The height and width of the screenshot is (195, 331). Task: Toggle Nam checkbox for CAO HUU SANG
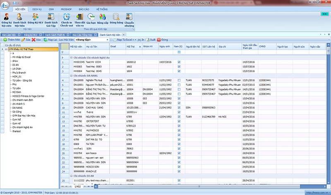(179, 107)
